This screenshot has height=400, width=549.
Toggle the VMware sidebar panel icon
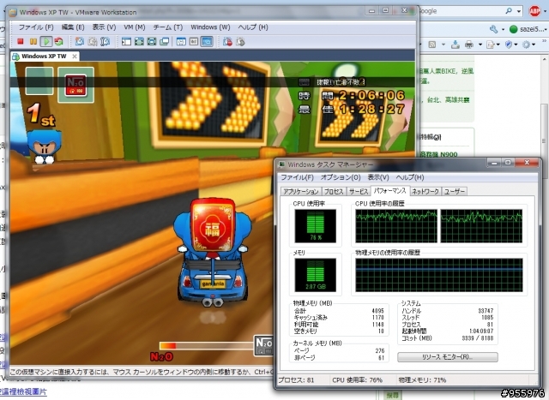(x=126, y=42)
